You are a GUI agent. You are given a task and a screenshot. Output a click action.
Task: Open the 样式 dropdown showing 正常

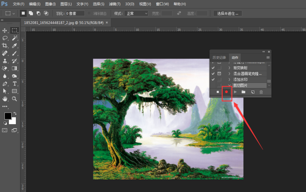point(136,13)
